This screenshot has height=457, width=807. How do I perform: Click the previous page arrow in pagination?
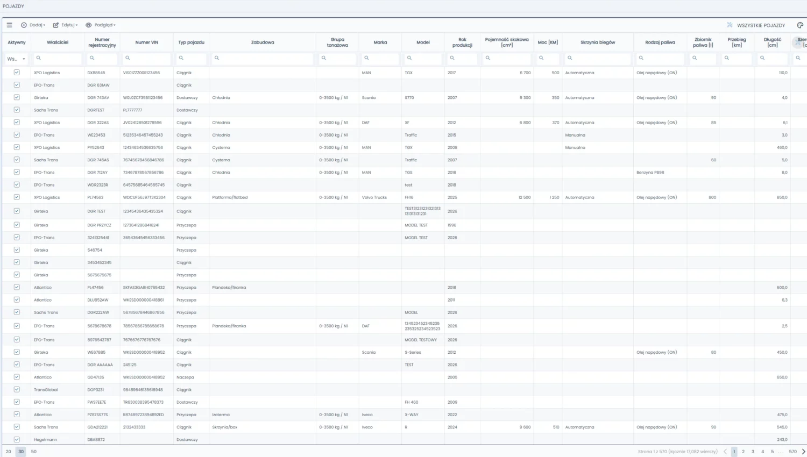coord(725,452)
